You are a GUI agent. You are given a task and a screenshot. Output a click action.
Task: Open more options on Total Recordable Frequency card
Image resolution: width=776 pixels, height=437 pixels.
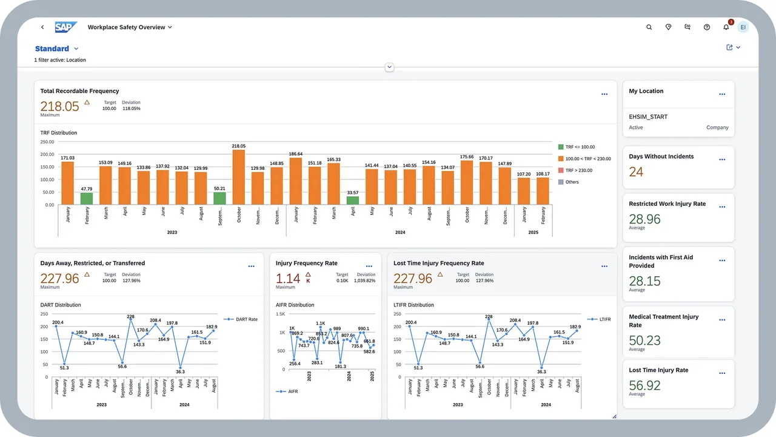tap(604, 94)
